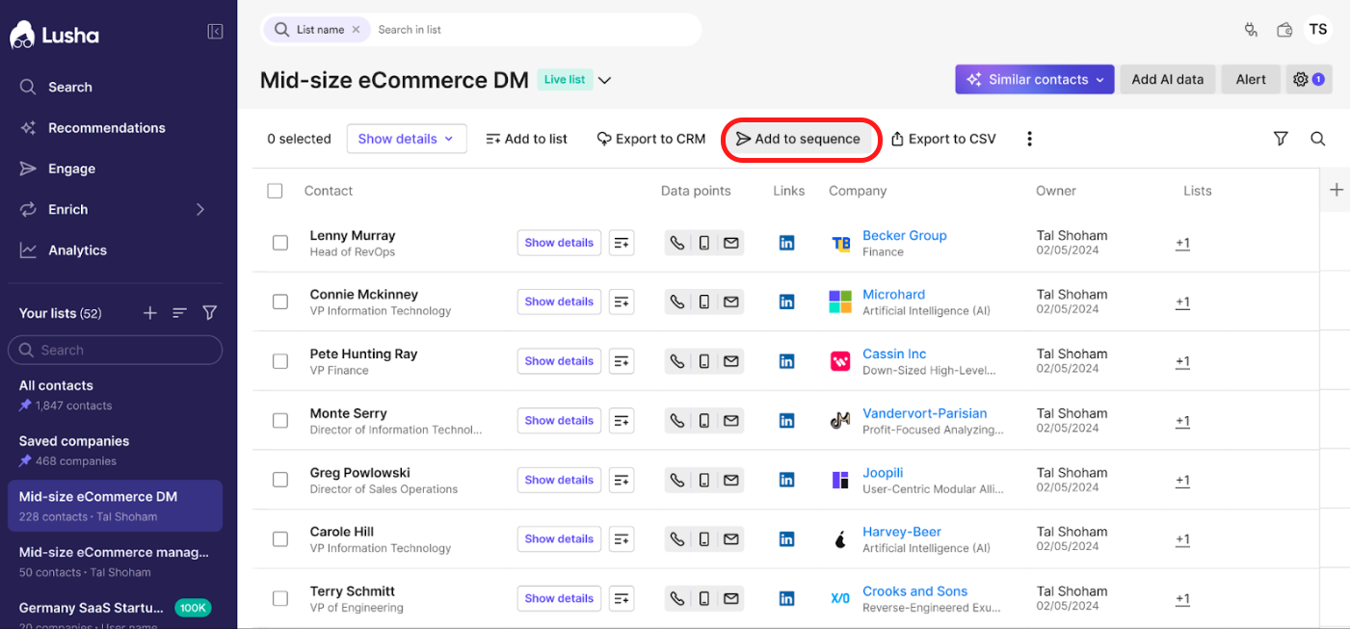This screenshot has width=1350, height=629.
Task: Expand the Enrich submenu
Action: point(200,209)
